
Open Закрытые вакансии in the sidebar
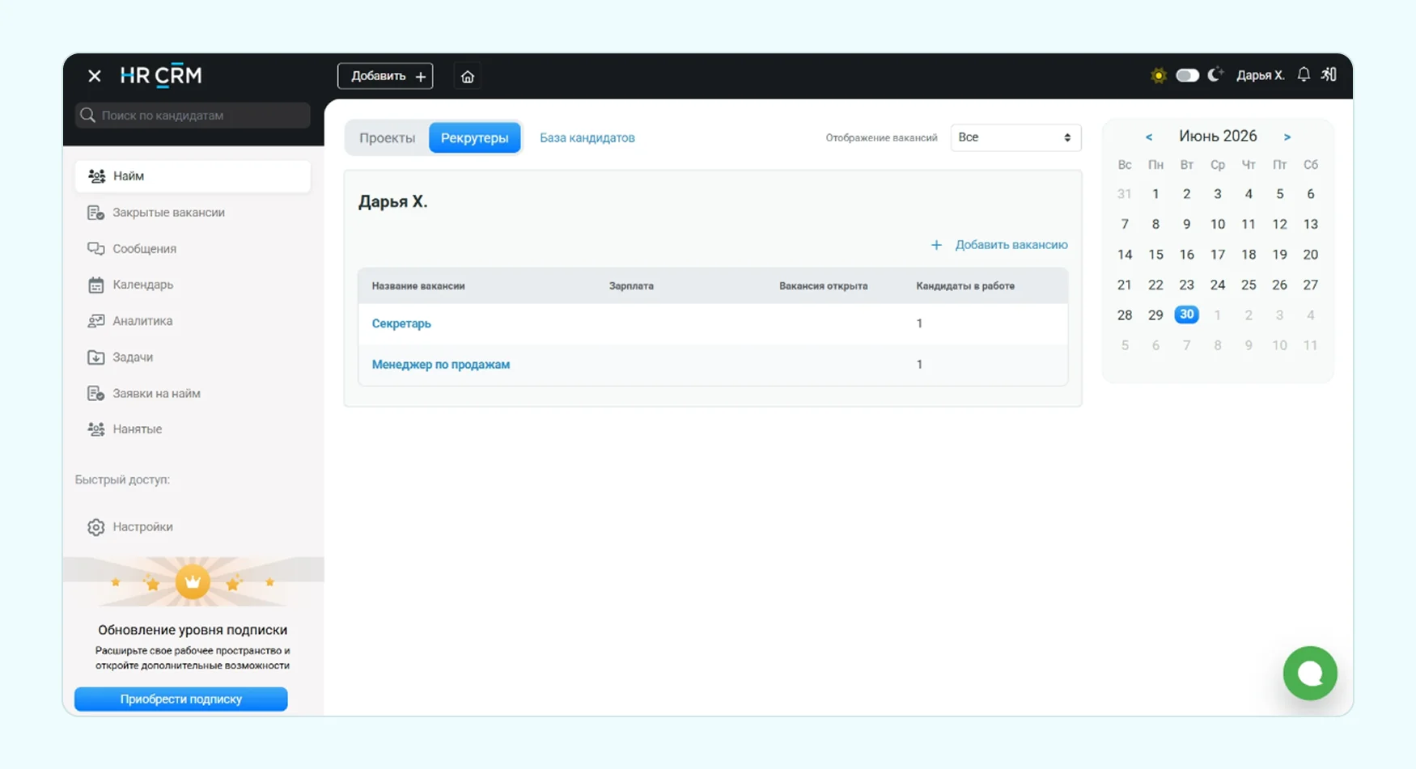click(168, 213)
